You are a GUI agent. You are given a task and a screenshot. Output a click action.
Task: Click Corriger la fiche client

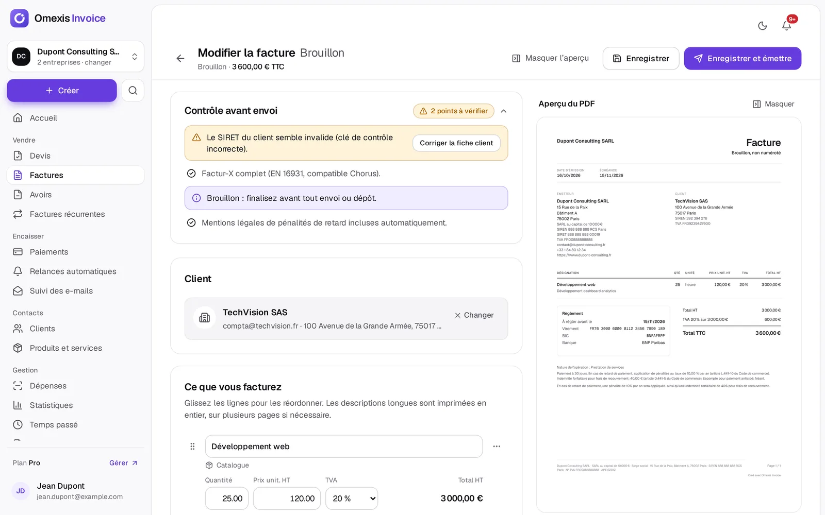pos(456,143)
